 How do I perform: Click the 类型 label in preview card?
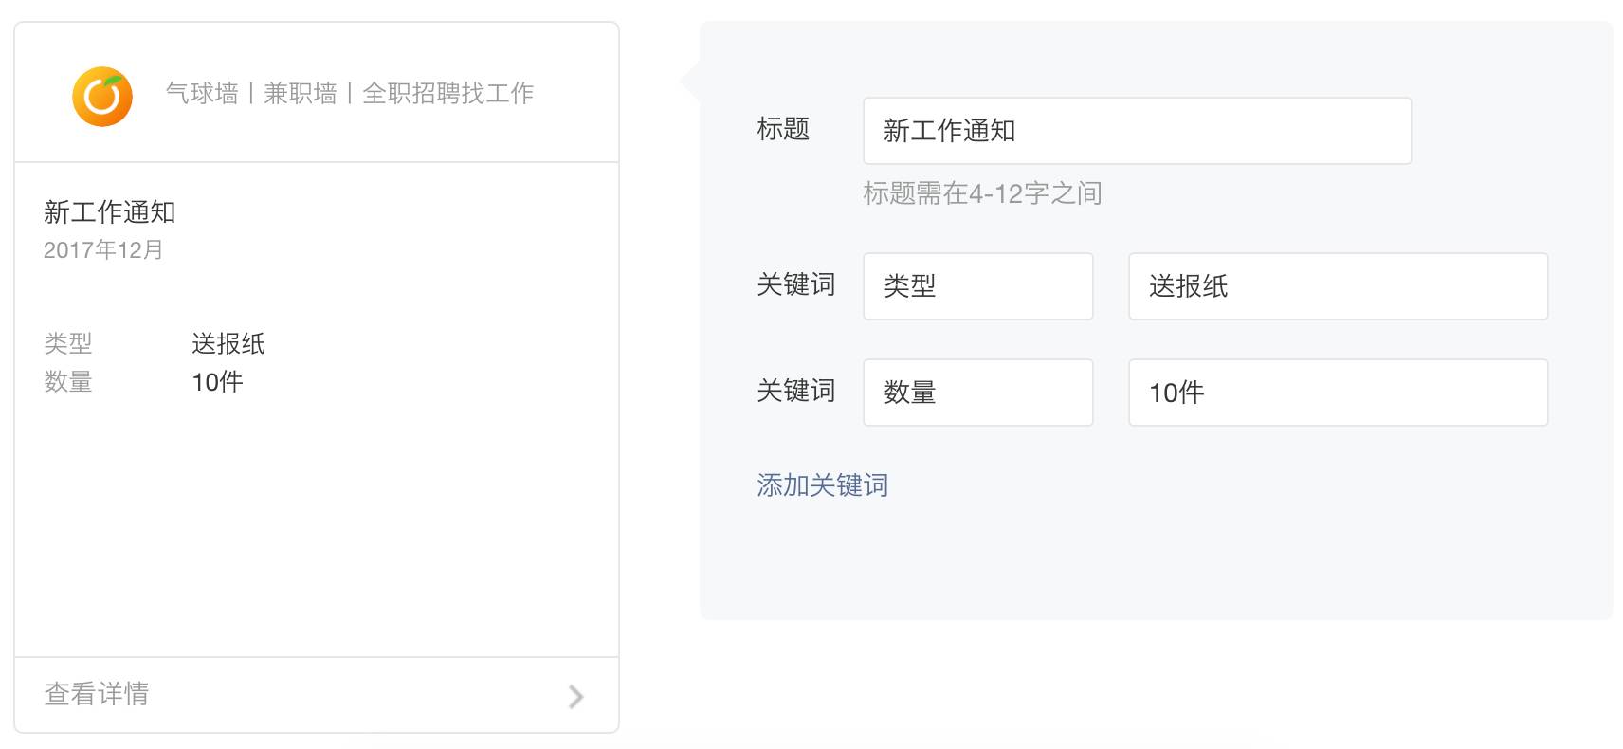point(68,343)
